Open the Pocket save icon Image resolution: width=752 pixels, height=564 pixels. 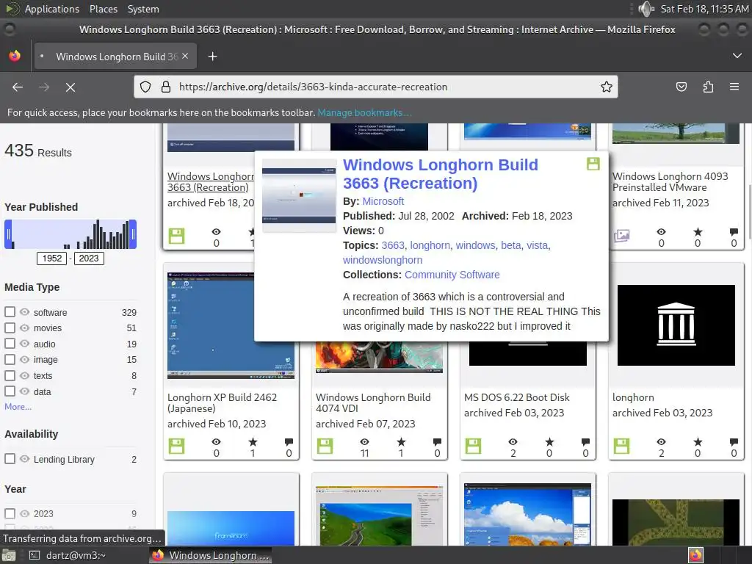[x=681, y=87]
